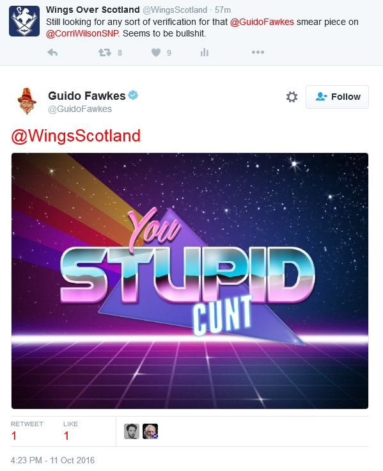383x471 pixels.
Task: View tweet analytics bar chart icon
Action: tap(205, 52)
